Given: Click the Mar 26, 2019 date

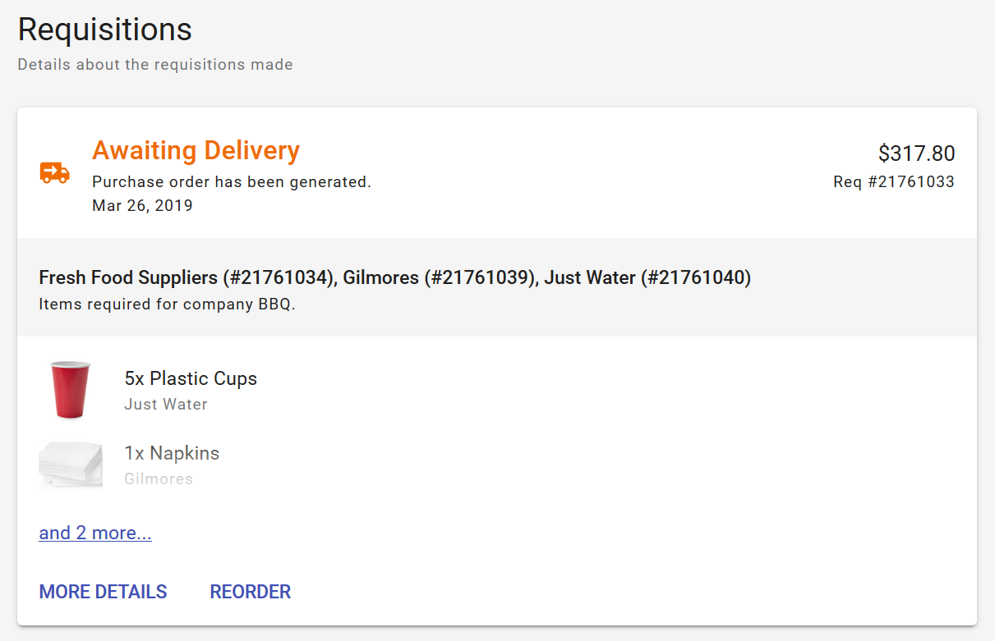Looking at the screenshot, I should coord(142,205).
